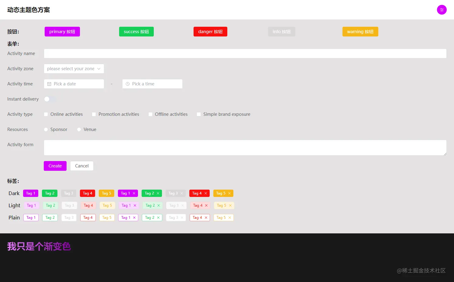This screenshot has height=282, width=454.
Task: Click the clock icon in Pick a time
Action: (x=128, y=84)
